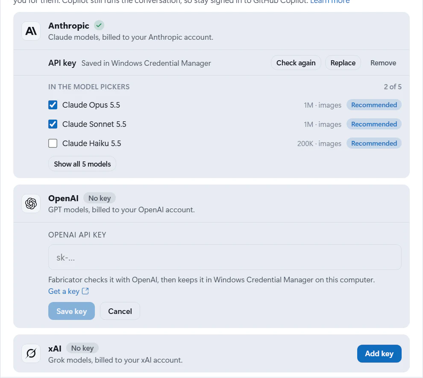
Task: Click the xAI logo icon
Action: click(x=31, y=354)
